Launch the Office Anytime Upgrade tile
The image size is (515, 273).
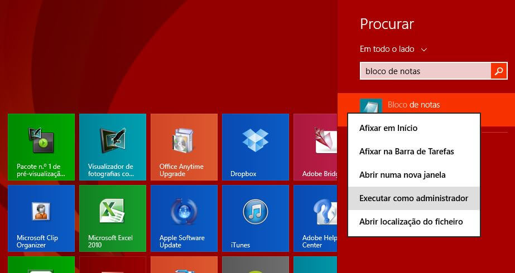tap(184, 147)
